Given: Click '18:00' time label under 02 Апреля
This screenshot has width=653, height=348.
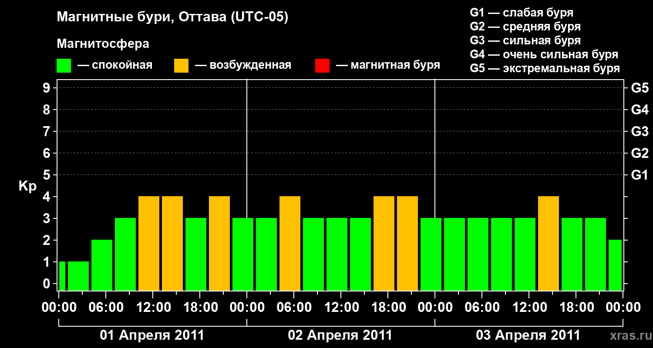Looking at the screenshot, I should [388, 307].
